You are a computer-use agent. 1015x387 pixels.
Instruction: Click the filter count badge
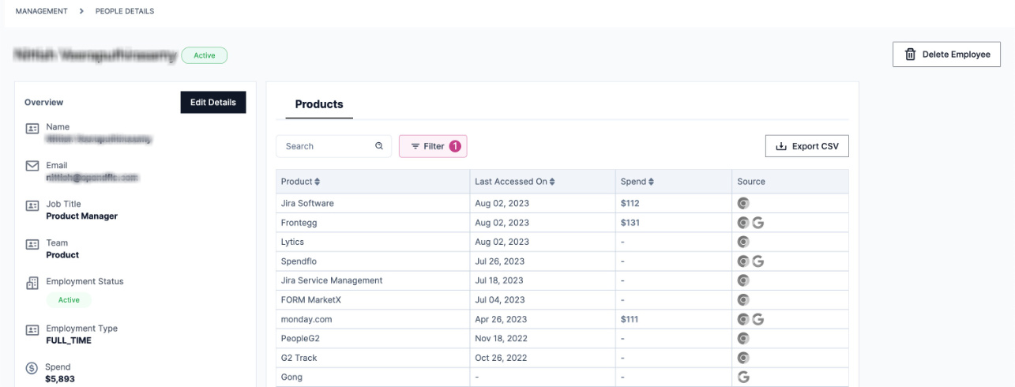coord(455,146)
